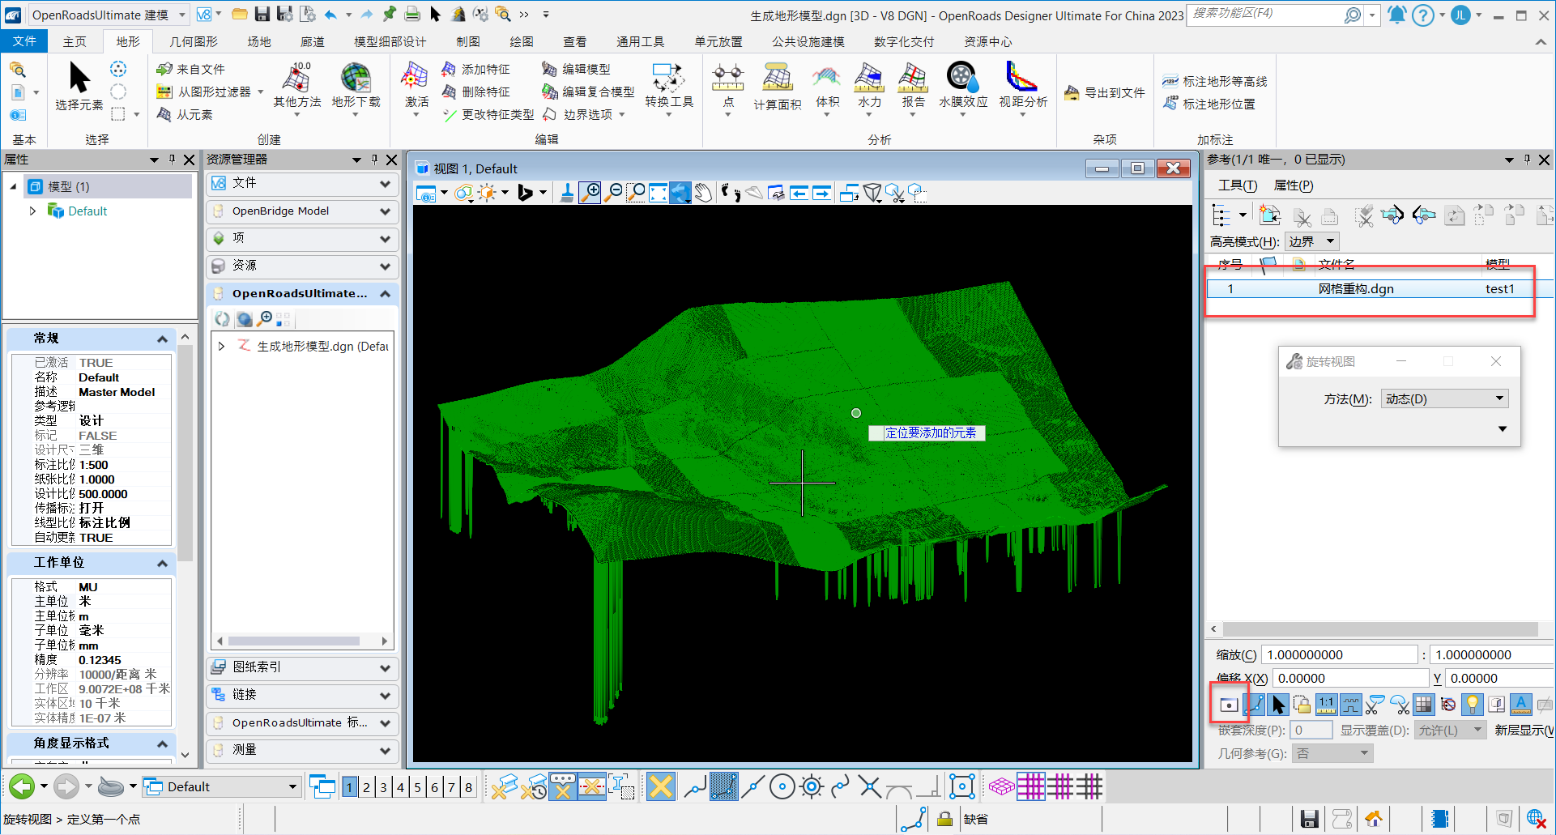This screenshot has height=835, width=1556.
Task: Select the Fit View tool
Action: coord(659,193)
